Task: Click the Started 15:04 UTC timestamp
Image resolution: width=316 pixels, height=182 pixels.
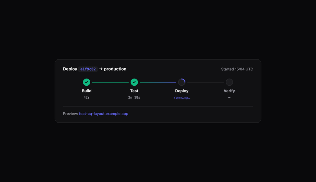Action: click(x=237, y=69)
